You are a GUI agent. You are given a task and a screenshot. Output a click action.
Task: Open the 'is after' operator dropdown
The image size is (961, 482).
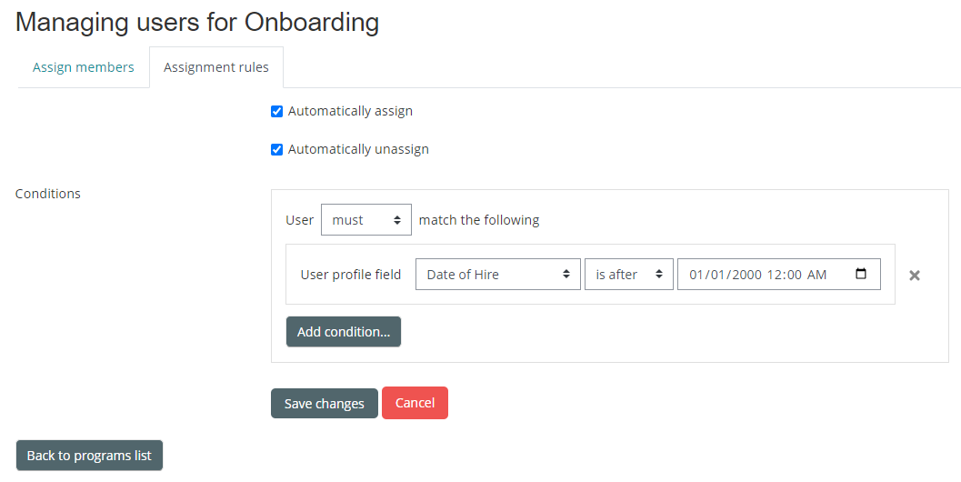[x=628, y=275]
